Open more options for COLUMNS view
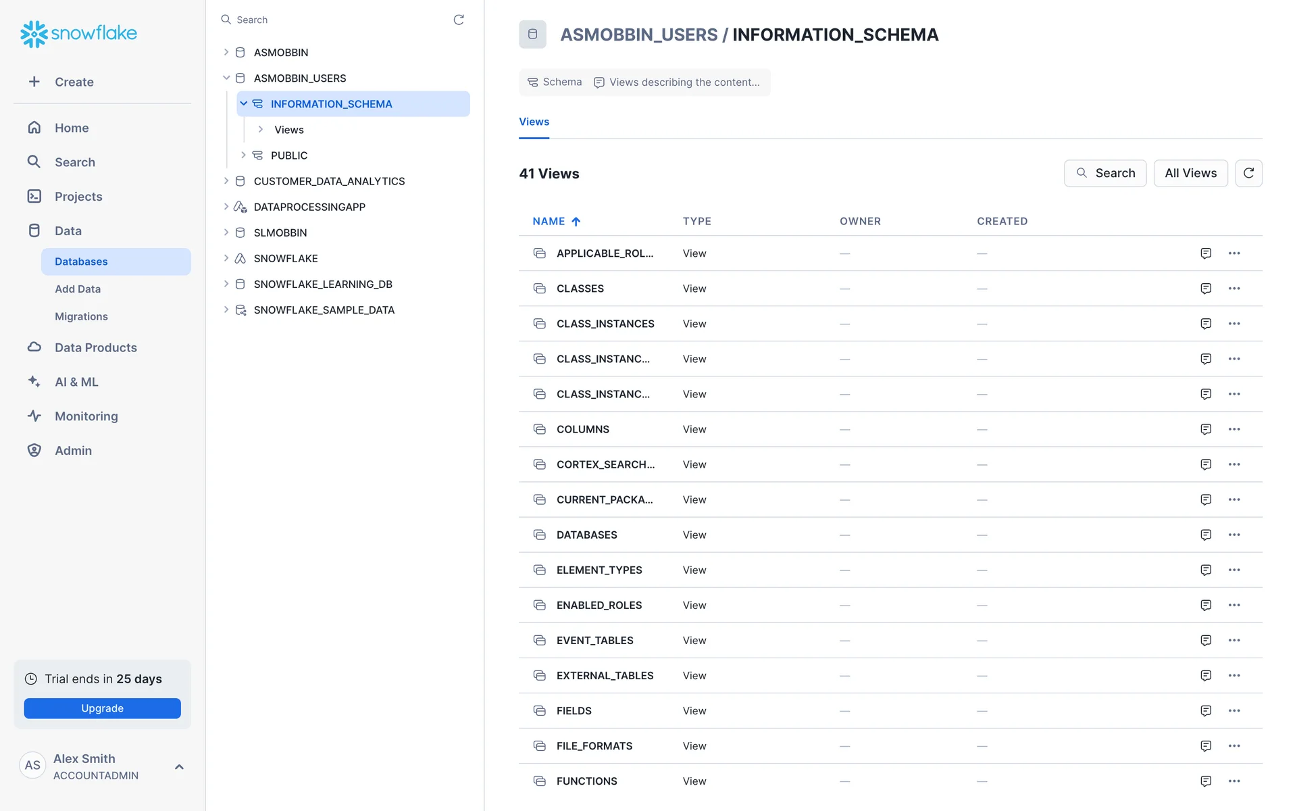1297x811 pixels. (1234, 429)
